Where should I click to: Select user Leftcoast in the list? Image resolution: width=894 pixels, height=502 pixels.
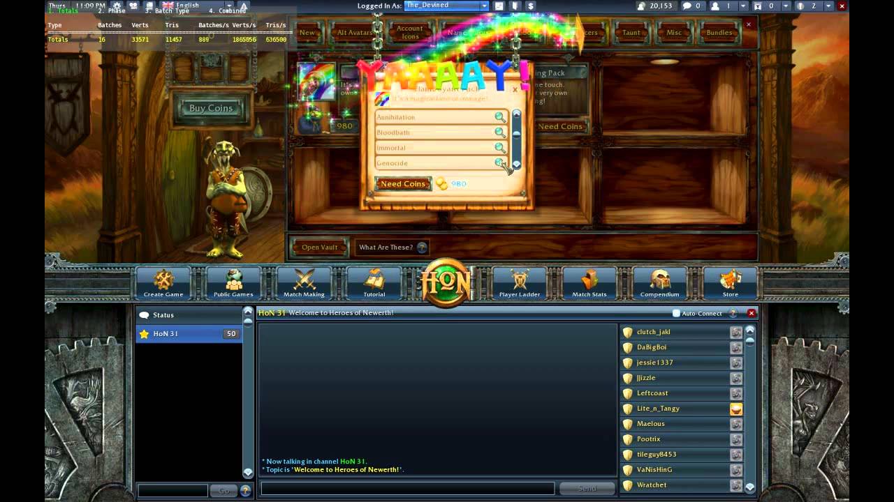[x=682, y=394]
